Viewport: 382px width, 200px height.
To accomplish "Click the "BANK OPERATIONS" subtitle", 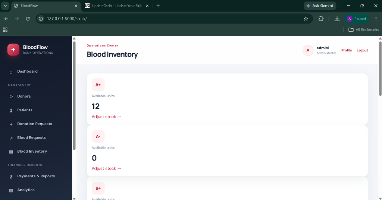I will point(38,53).
